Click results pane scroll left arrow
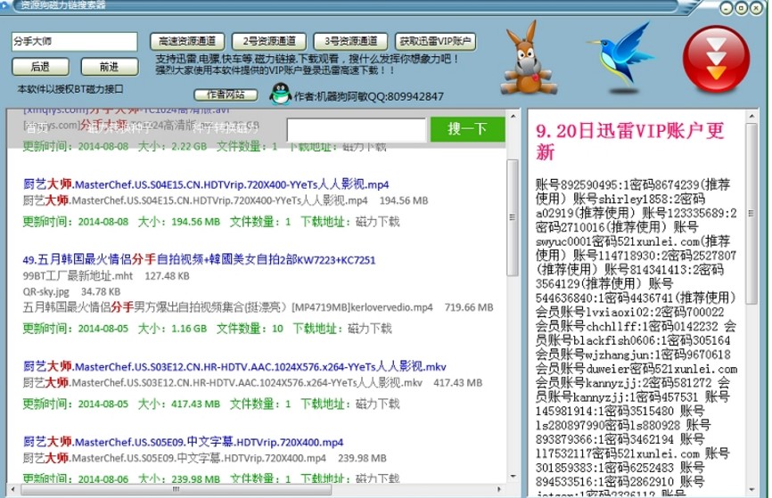 pyautogui.click(x=12, y=490)
